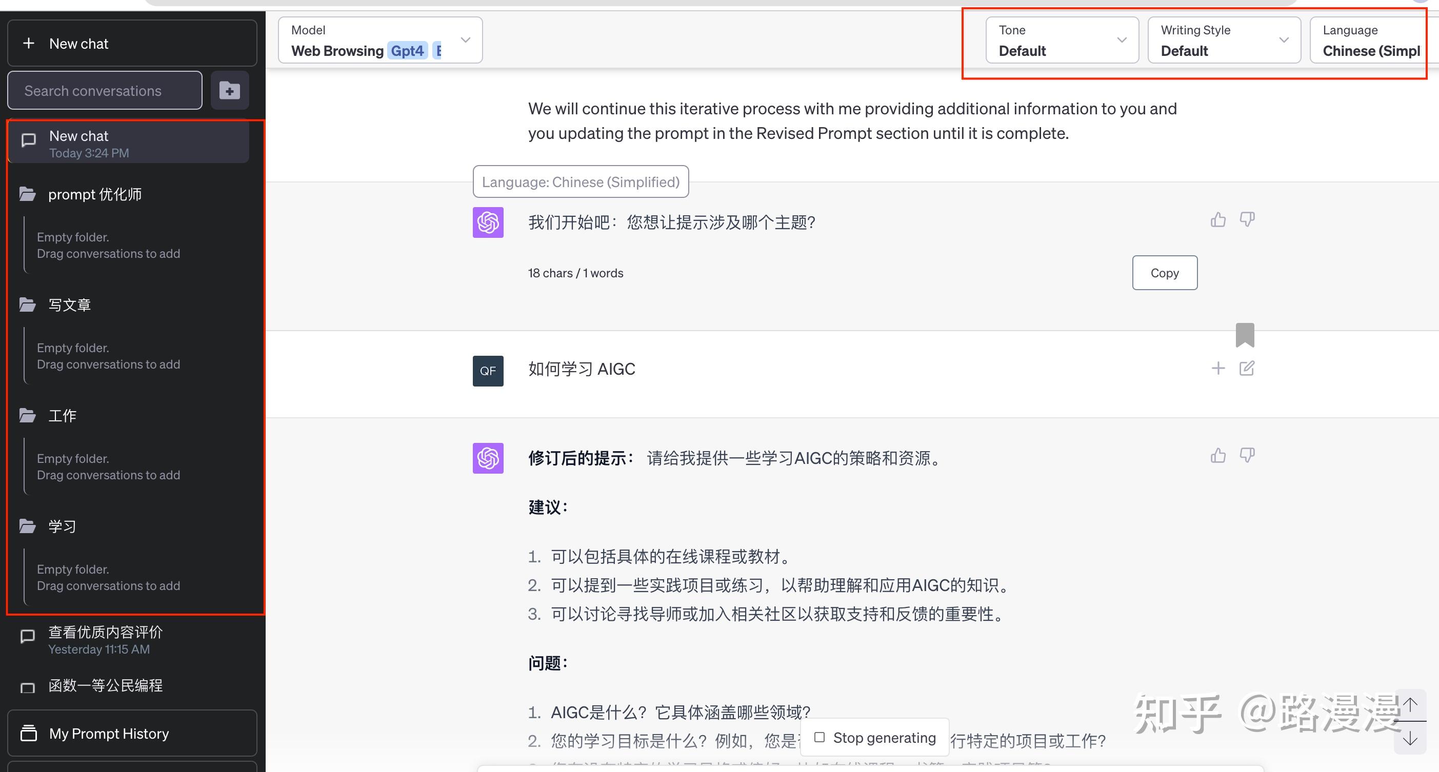Click Empty folder text under 工作

pyautogui.click(x=108, y=466)
